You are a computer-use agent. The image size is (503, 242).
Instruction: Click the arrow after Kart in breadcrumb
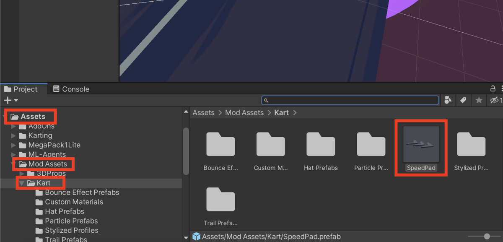click(295, 112)
